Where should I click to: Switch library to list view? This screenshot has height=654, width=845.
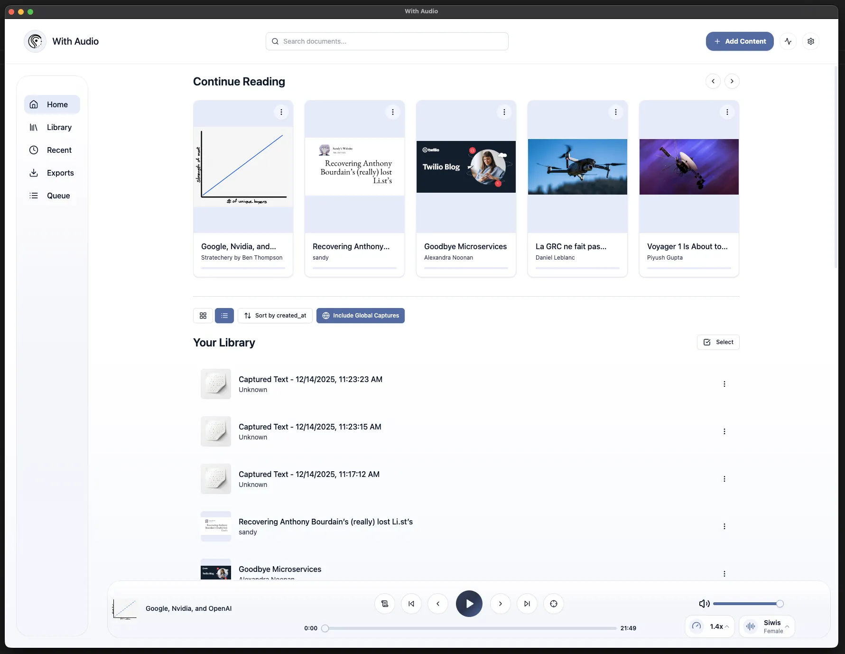pyautogui.click(x=224, y=316)
